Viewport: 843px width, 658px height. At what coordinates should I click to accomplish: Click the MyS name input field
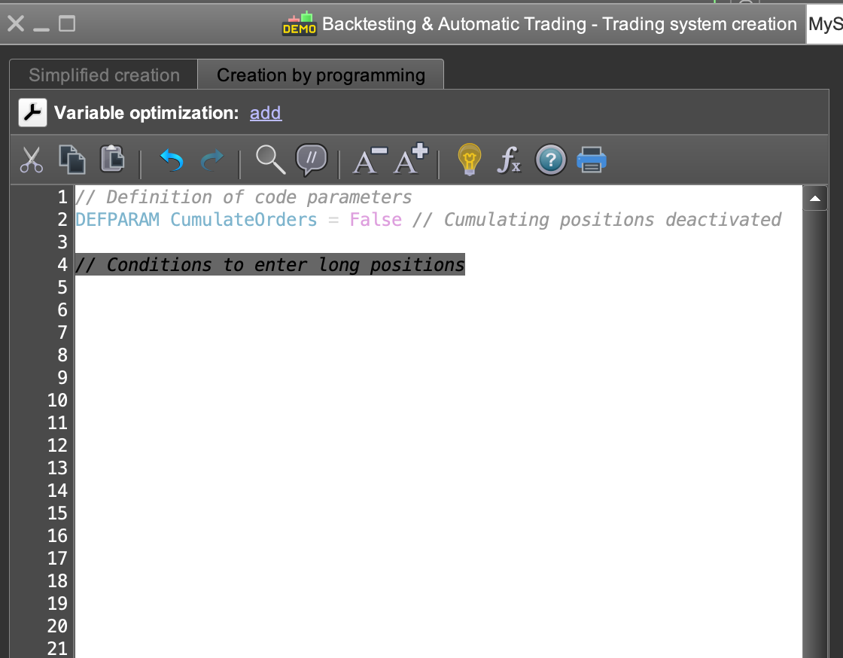[x=825, y=24]
